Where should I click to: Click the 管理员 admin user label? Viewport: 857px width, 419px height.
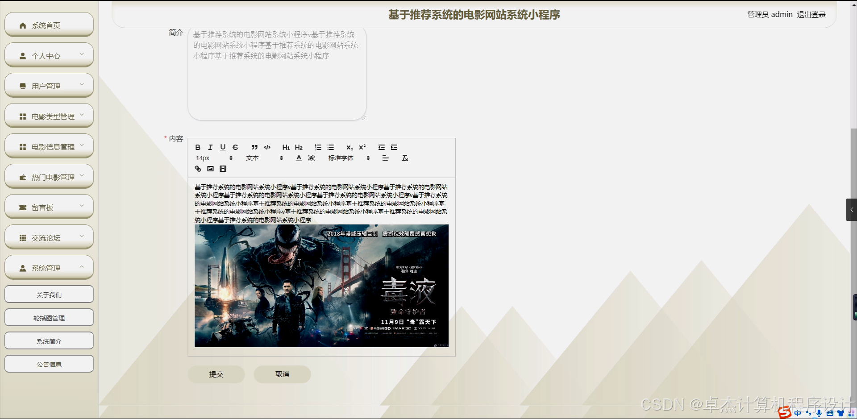coord(770,14)
